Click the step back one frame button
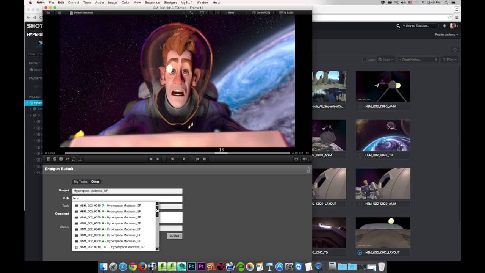This screenshot has width=485, height=273. tap(151, 159)
